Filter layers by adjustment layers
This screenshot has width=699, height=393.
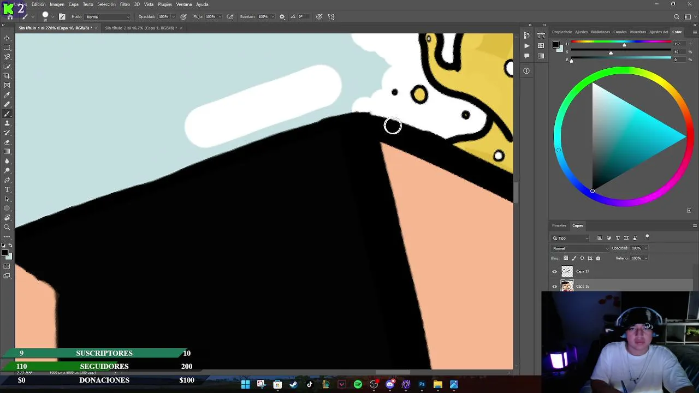point(609,238)
